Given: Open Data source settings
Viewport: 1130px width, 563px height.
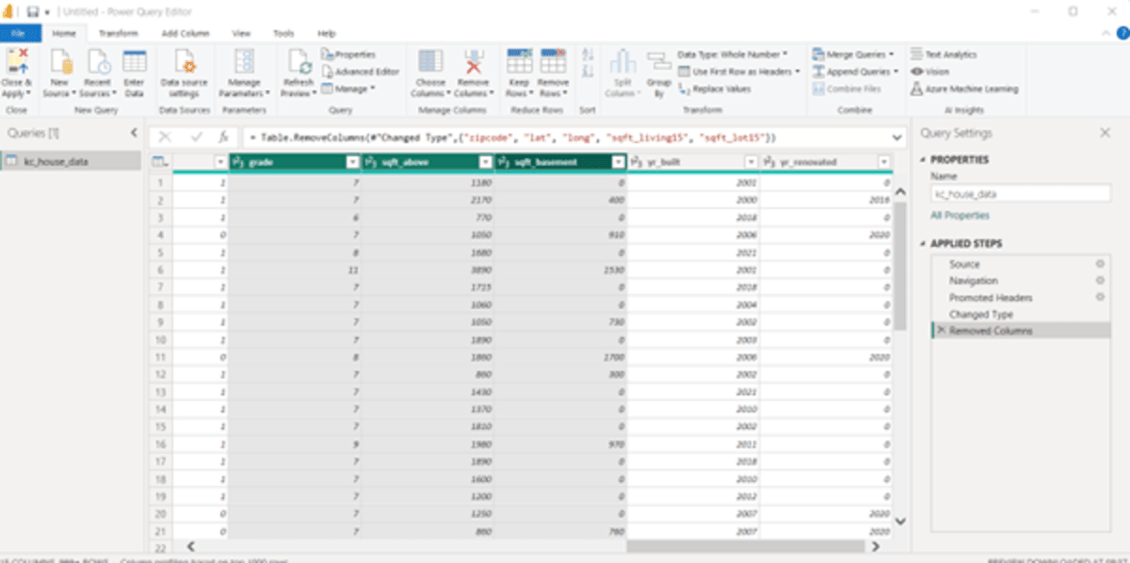Looking at the screenshot, I should 184,73.
